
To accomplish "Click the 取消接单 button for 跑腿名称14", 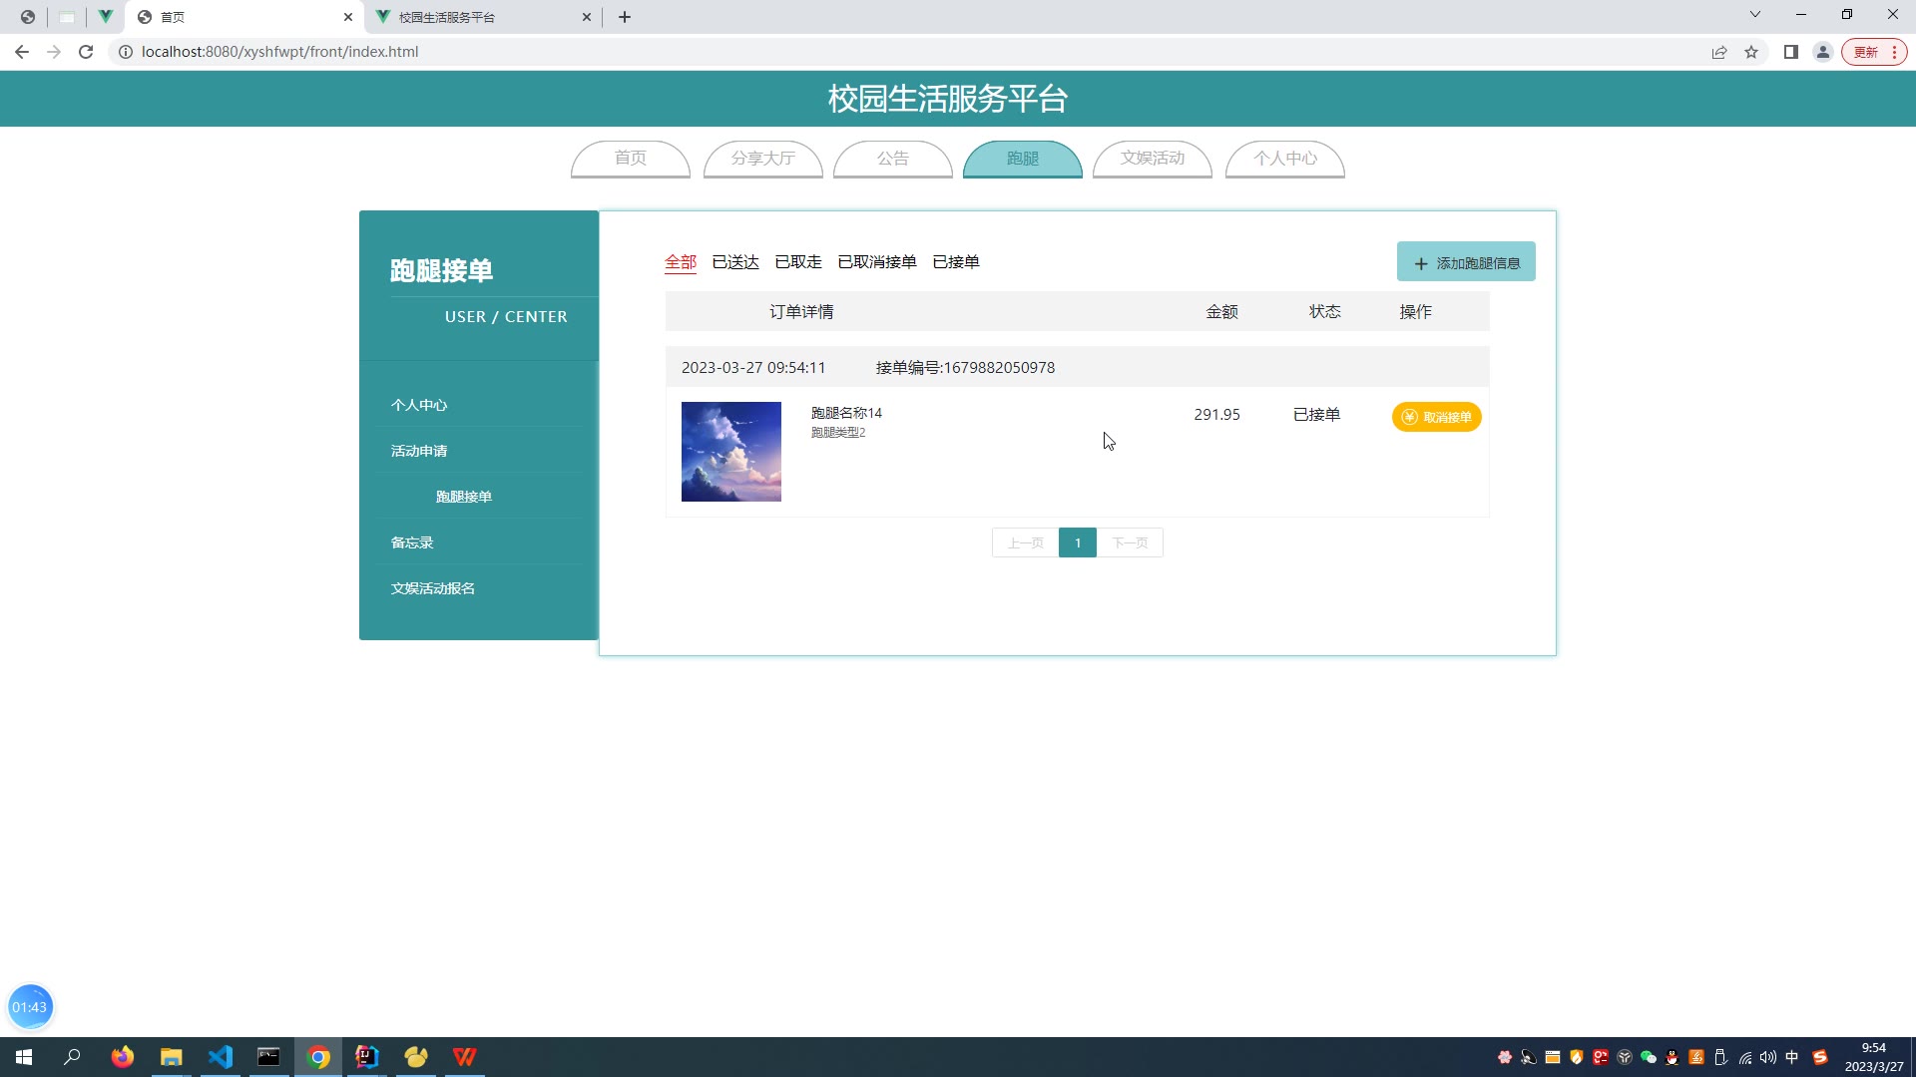I will point(1437,417).
